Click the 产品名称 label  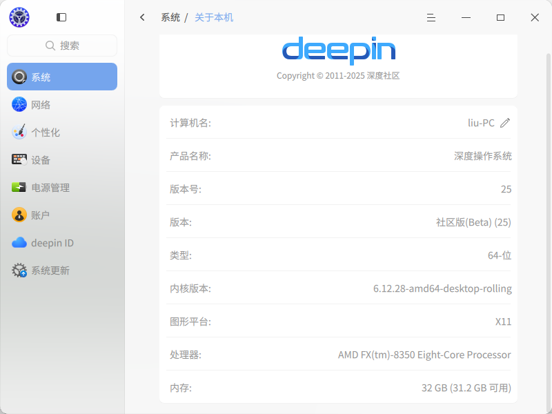[190, 156]
